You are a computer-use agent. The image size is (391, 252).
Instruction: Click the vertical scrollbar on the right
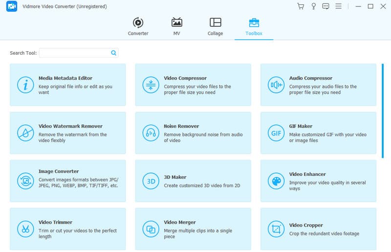click(383, 110)
